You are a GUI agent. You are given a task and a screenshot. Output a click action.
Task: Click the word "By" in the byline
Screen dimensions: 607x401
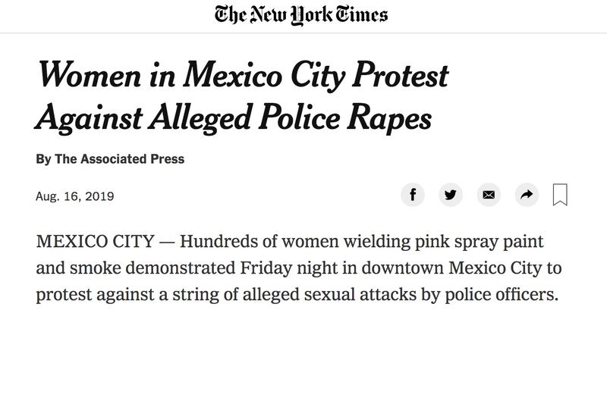43,159
